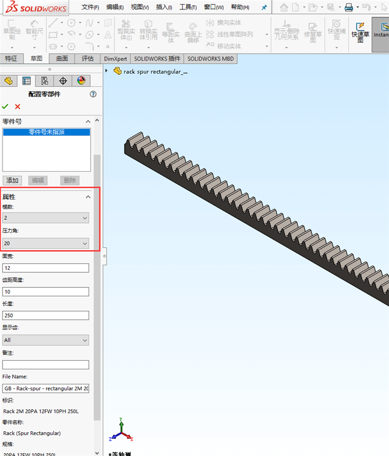Click the Home icon in top toolbar
Image resolution: width=389 pixels, height=456 pixels.
click(284, 8)
